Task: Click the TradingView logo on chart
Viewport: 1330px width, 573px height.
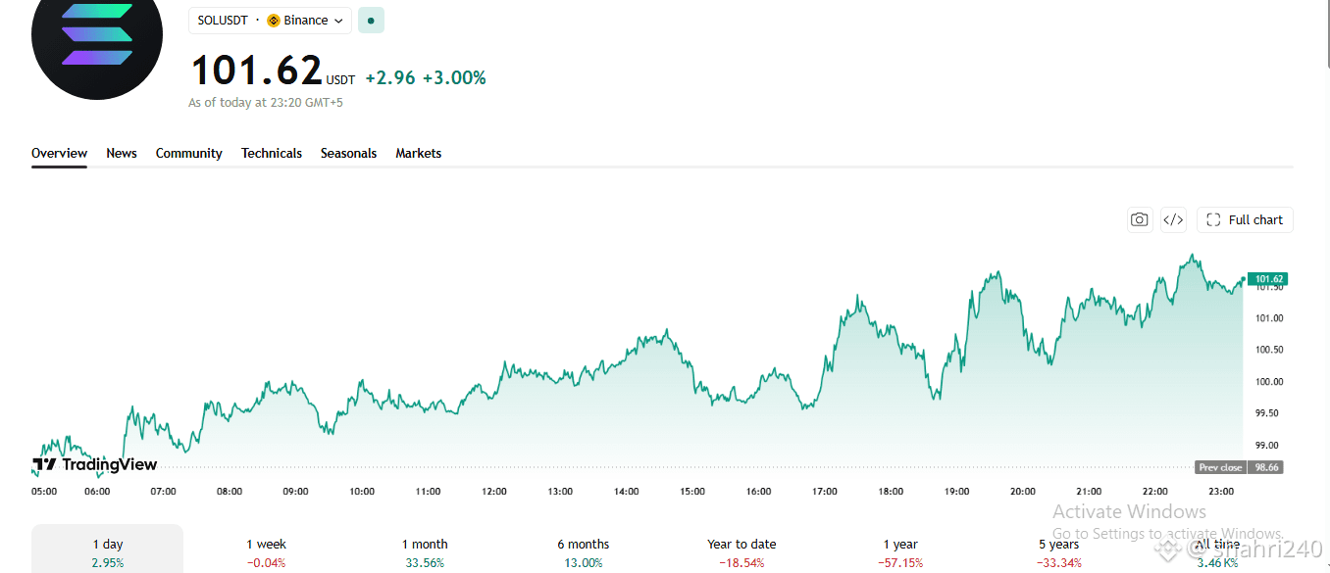Action: (95, 464)
